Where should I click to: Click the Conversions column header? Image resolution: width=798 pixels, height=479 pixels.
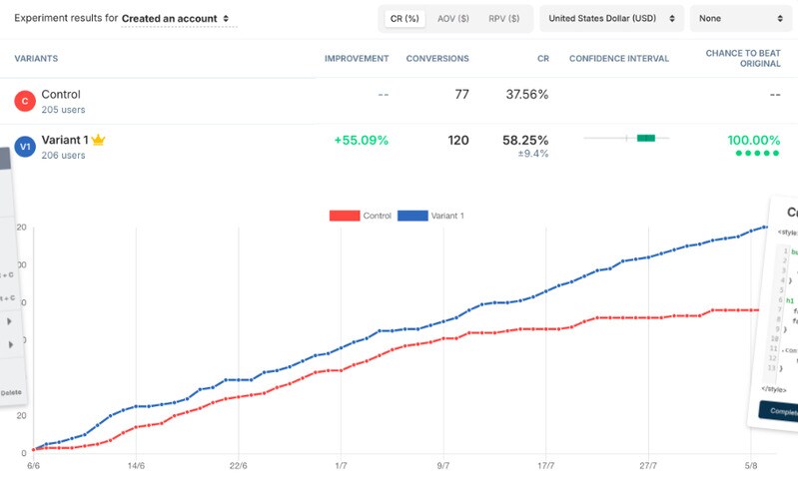[437, 59]
